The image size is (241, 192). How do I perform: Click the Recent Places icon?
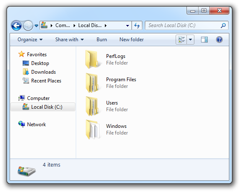click(26, 81)
